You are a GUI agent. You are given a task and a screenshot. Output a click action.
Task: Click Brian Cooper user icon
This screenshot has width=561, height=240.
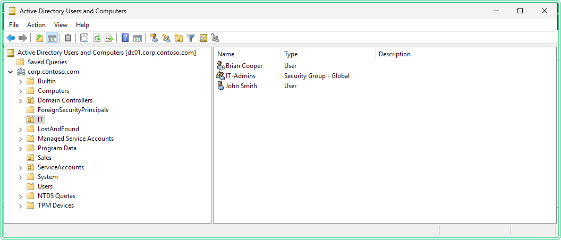(x=221, y=65)
